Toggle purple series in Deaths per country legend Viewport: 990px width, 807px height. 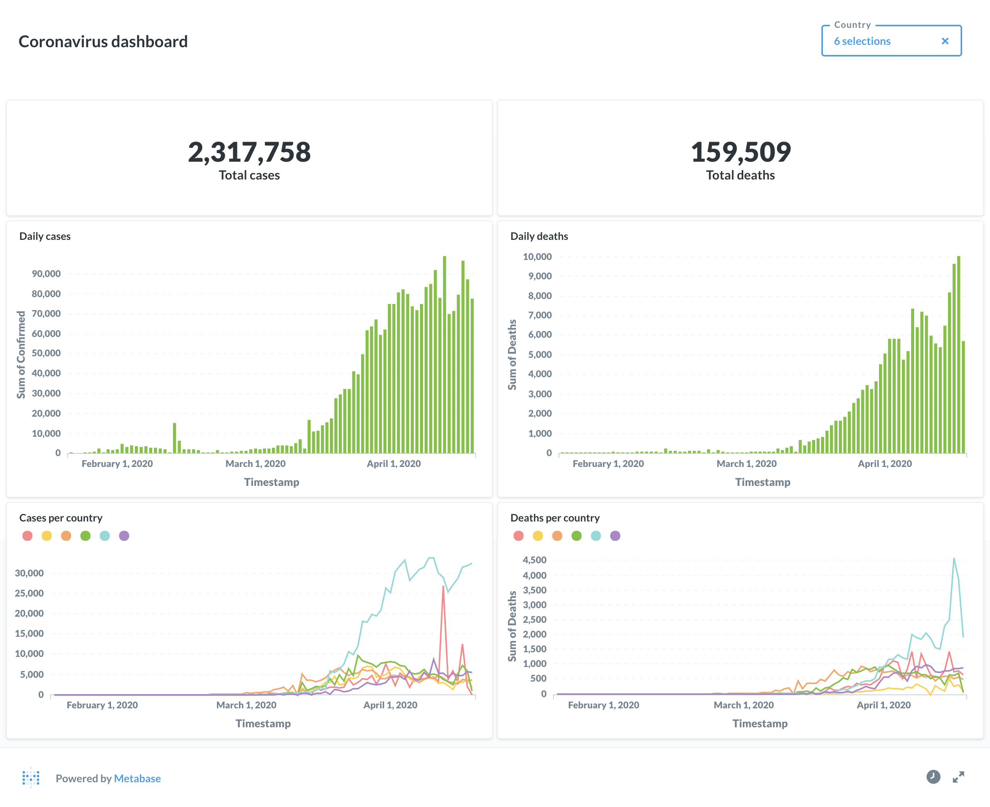pyautogui.click(x=615, y=535)
